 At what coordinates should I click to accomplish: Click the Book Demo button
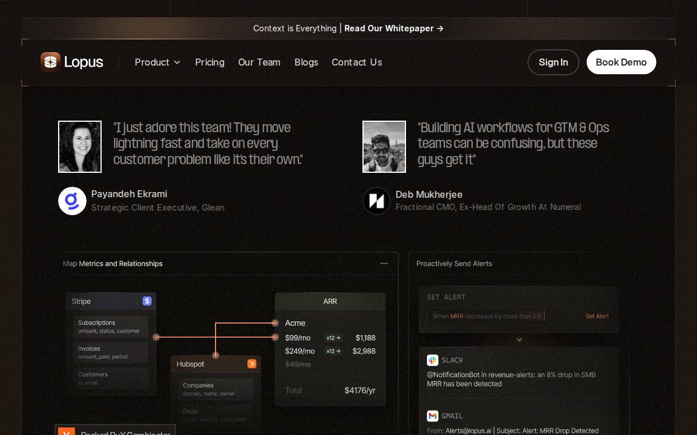[621, 62]
